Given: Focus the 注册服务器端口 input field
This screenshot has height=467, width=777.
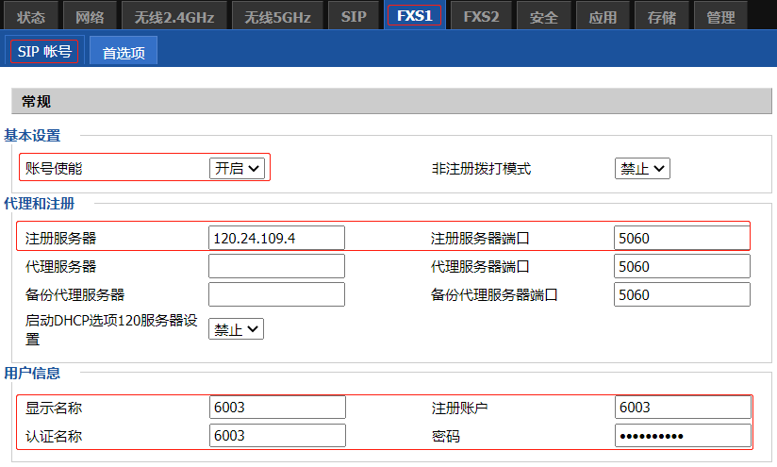Looking at the screenshot, I should tap(681, 238).
